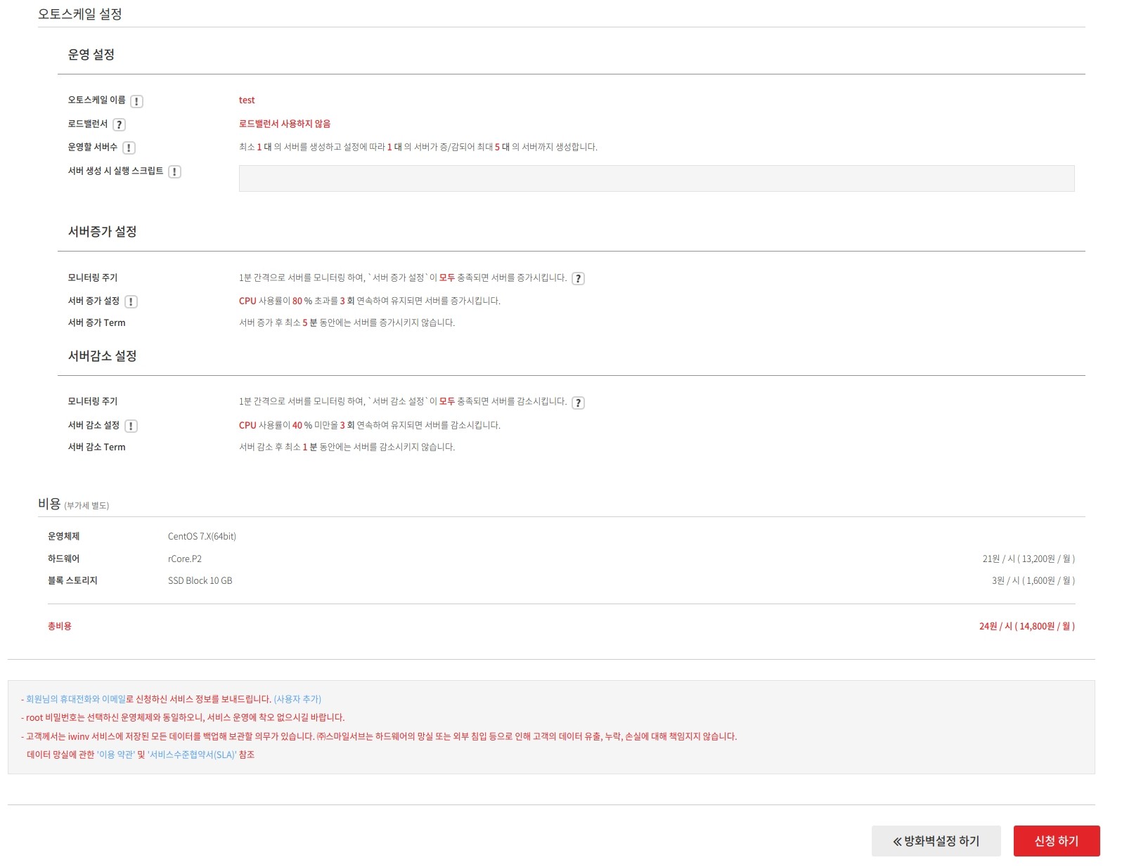Click the 오토스케일 설정 page heading

(80, 14)
